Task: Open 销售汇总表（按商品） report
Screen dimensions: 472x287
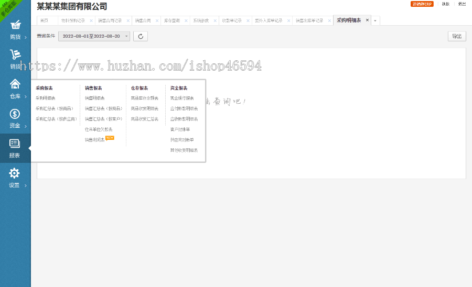Action: (x=103, y=109)
